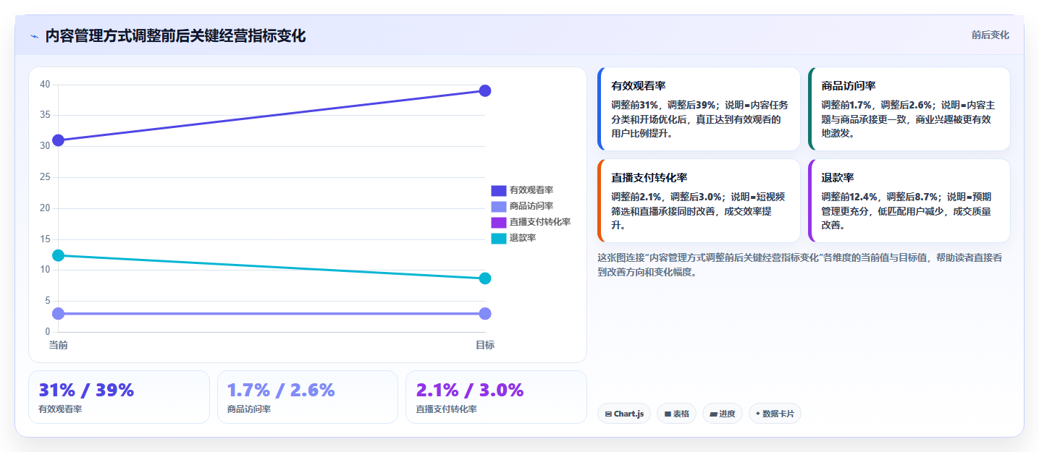Toggle 直播支付转化率 legend color swatch

[x=499, y=222]
